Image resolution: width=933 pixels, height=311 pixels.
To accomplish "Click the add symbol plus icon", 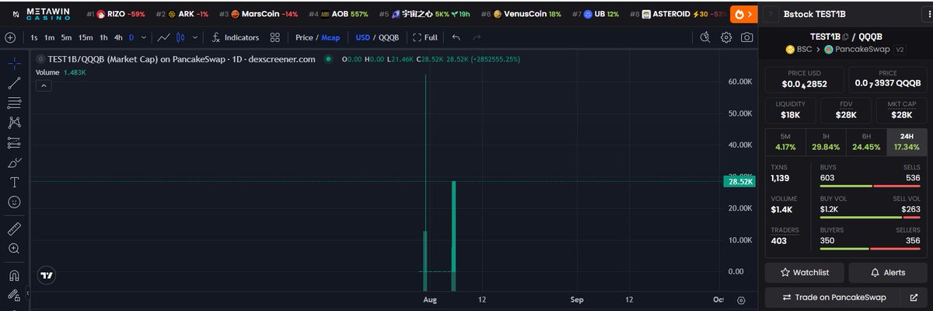I will [9, 37].
